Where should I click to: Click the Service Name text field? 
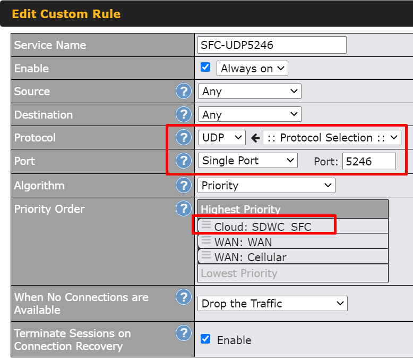click(x=272, y=45)
